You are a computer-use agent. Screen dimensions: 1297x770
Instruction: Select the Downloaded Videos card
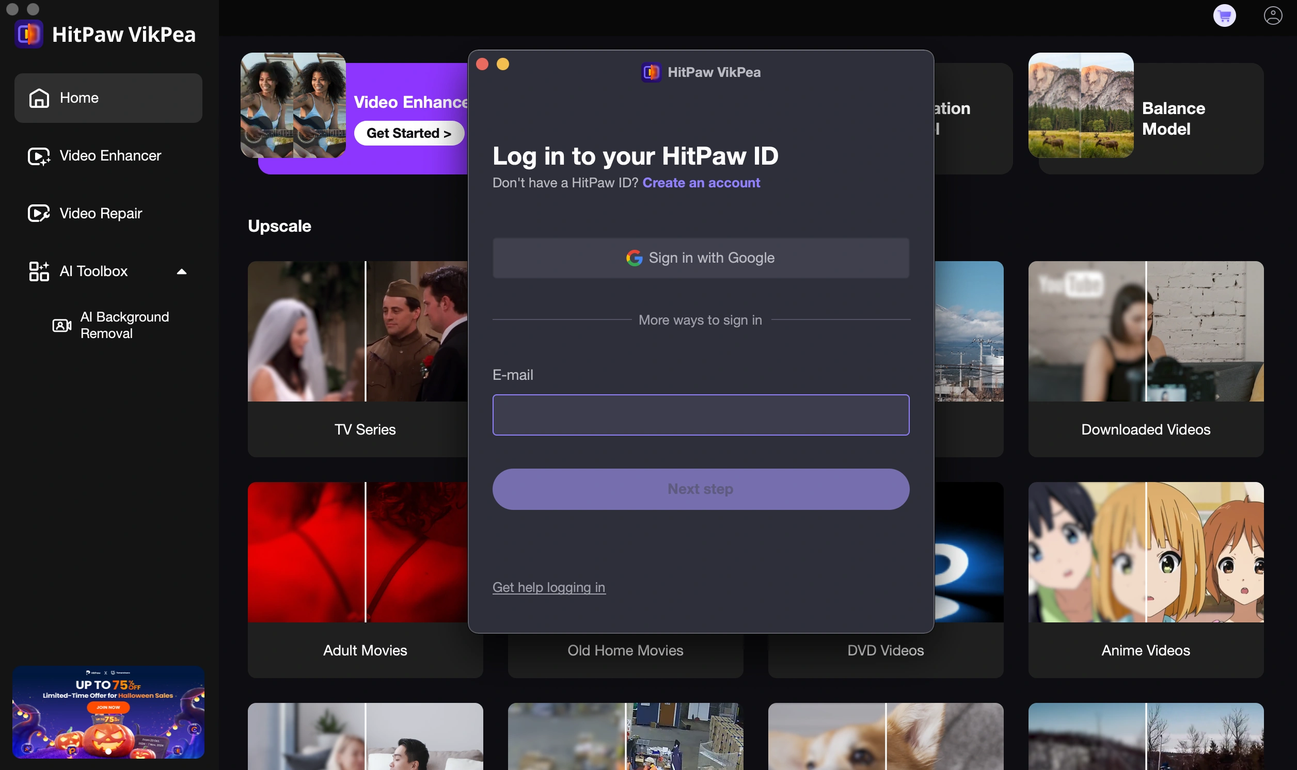click(1146, 359)
